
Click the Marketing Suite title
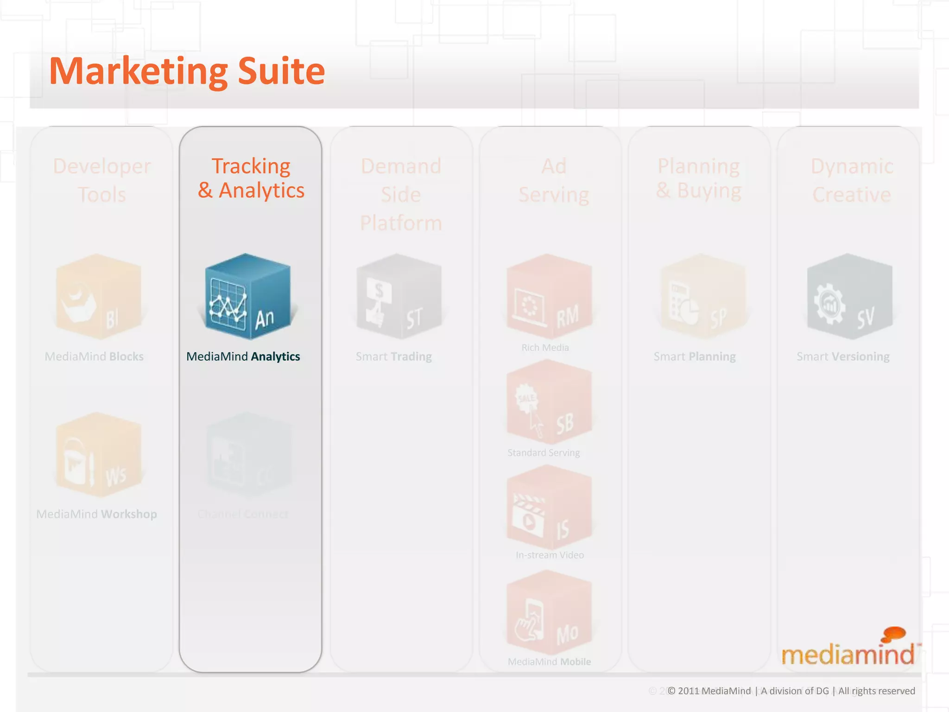coord(187,71)
